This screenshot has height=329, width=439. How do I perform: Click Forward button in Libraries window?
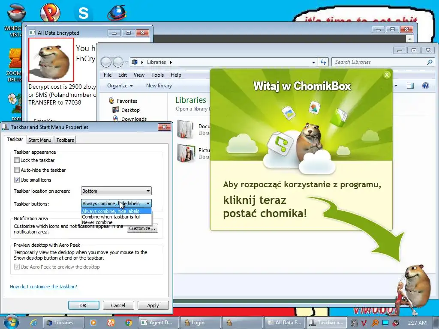tap(118, 62)
